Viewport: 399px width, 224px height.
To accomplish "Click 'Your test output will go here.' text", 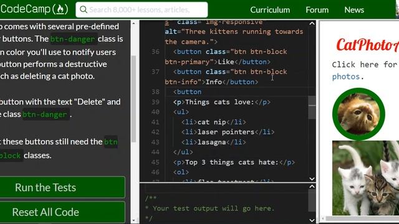I will click(x=213, y=208).
